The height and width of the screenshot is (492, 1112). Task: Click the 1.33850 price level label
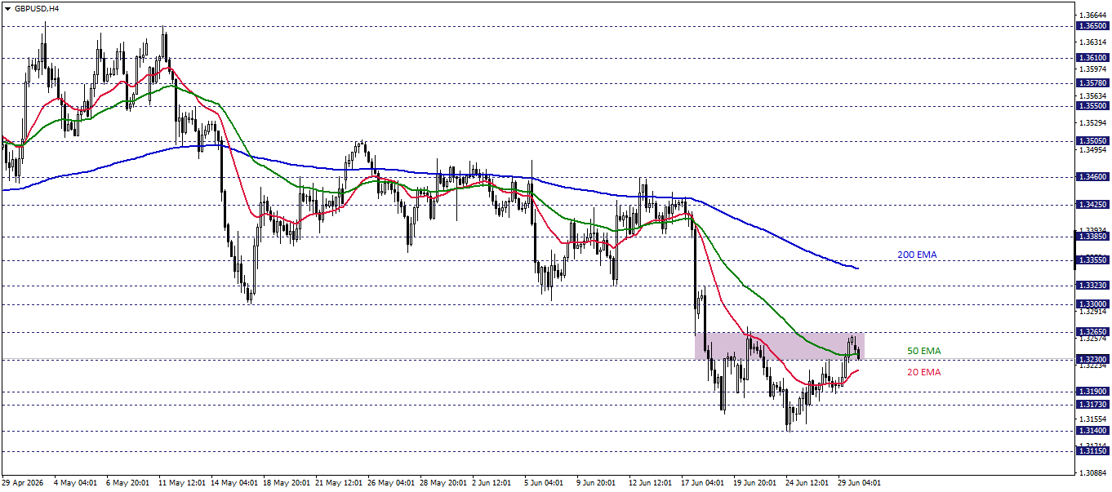point(1092,237)
